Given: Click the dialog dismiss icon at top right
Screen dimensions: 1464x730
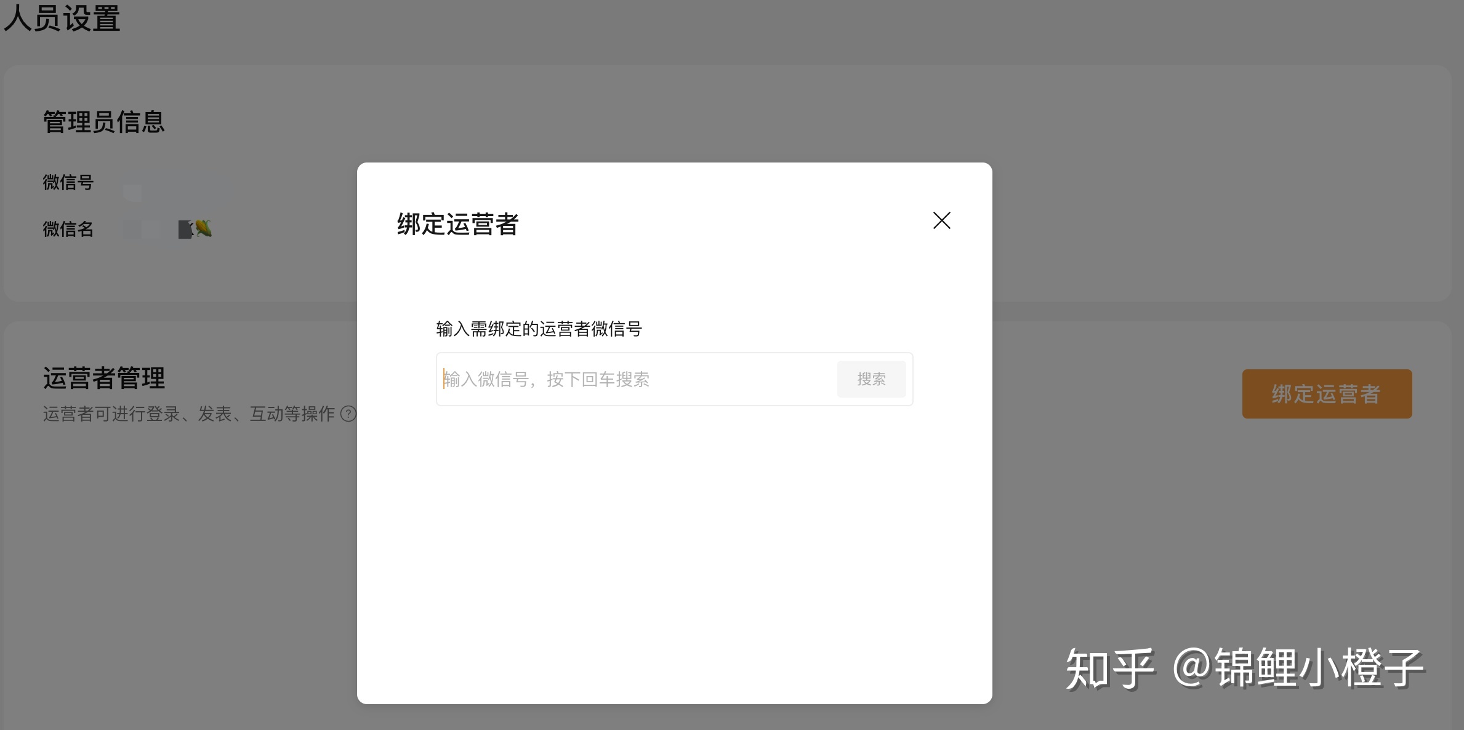Looking at the screenshot, I should [x=941, y=220].
